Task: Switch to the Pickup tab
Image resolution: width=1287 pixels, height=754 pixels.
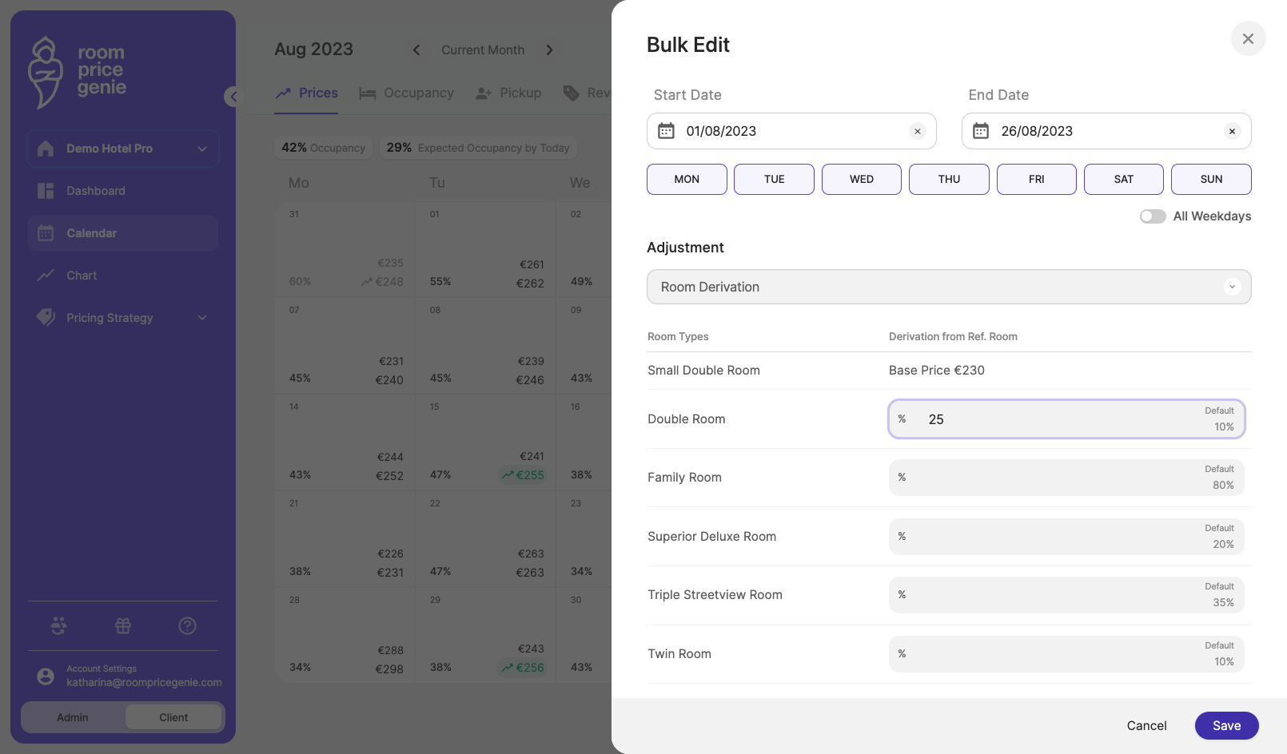Action: [x=508, y=93]
